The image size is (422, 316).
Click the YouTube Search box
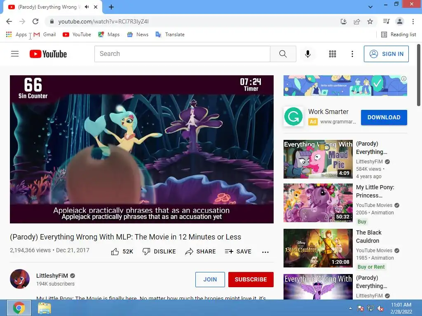182,54
